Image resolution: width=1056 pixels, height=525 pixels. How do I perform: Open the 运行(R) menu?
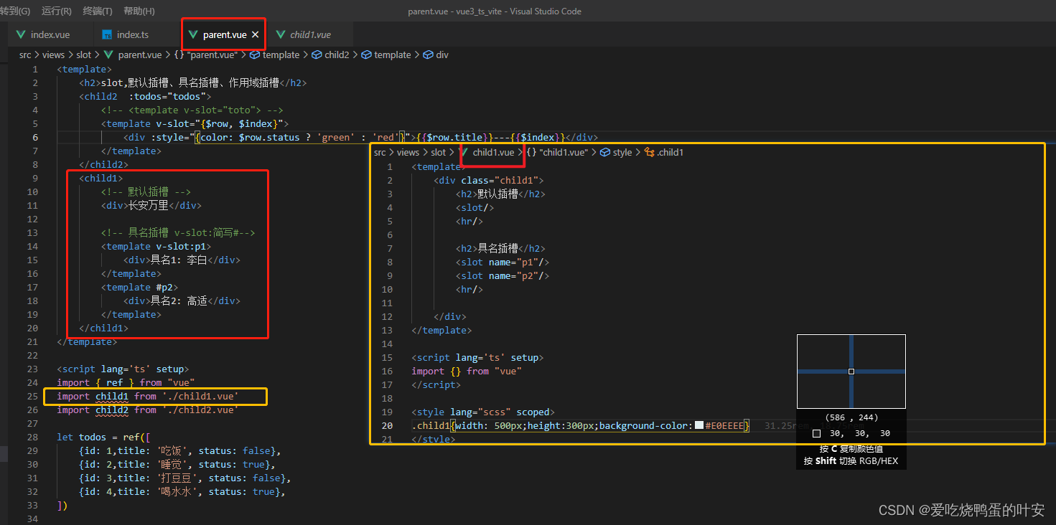[57, 11]
